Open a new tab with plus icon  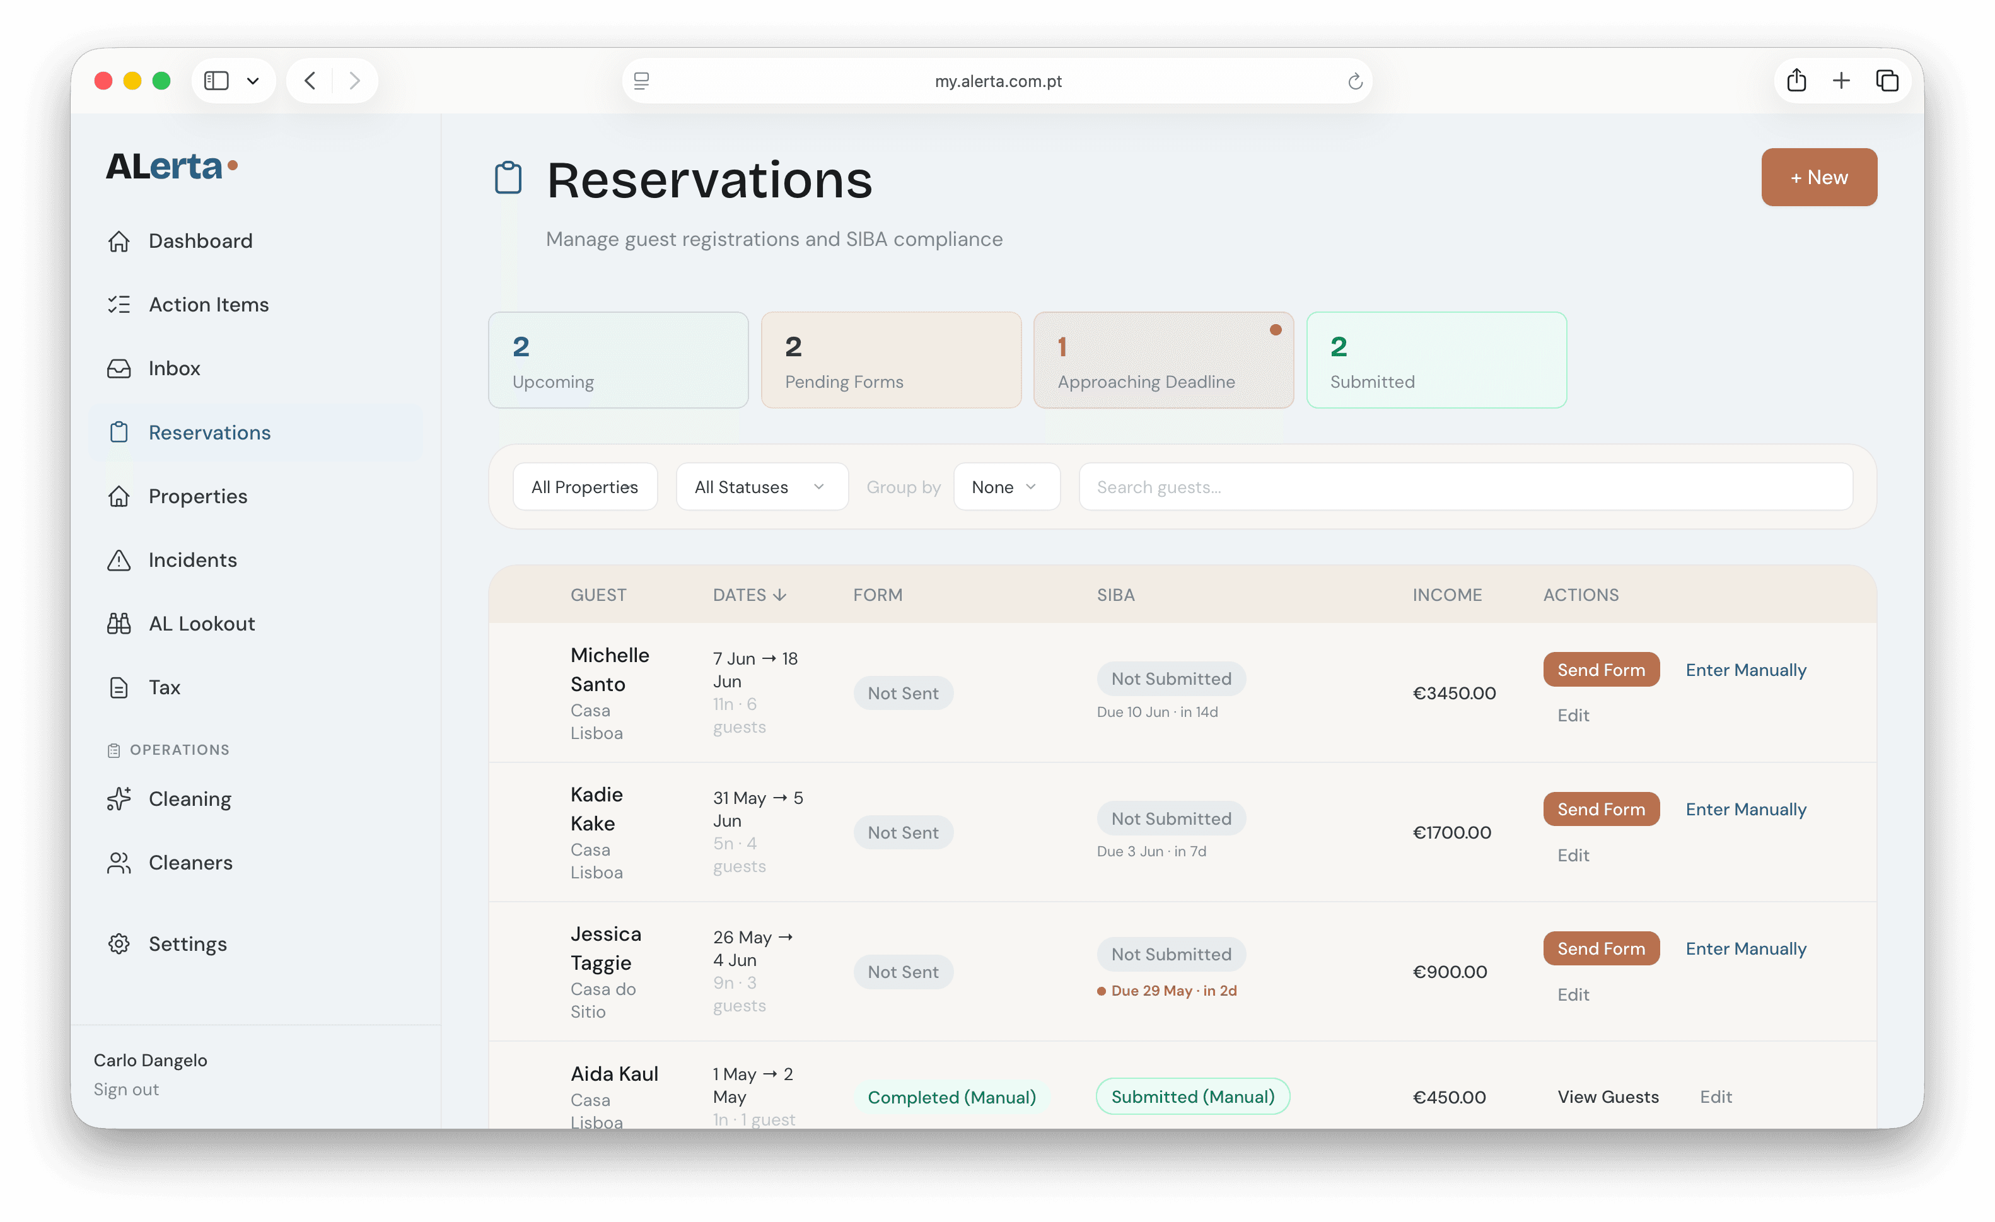tap(1841, 81)
